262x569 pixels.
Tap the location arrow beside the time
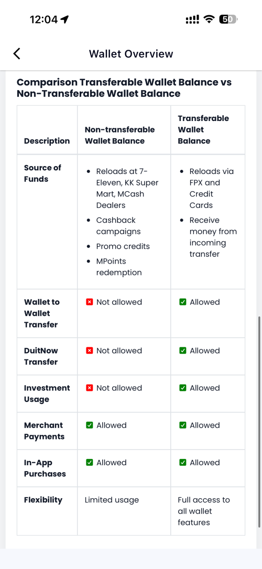pos(64,19)
